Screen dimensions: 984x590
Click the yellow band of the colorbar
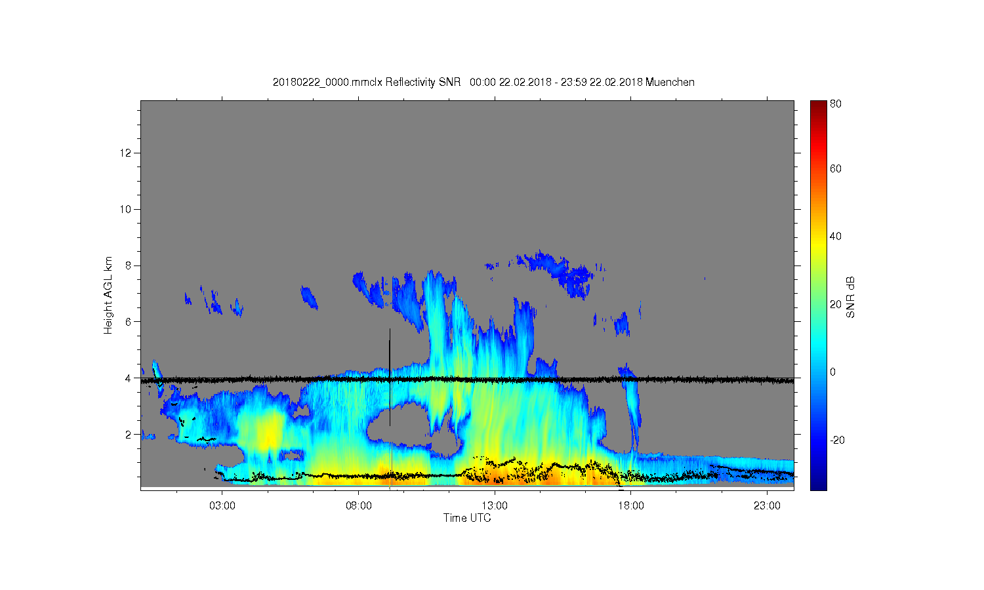pos(818,244)
